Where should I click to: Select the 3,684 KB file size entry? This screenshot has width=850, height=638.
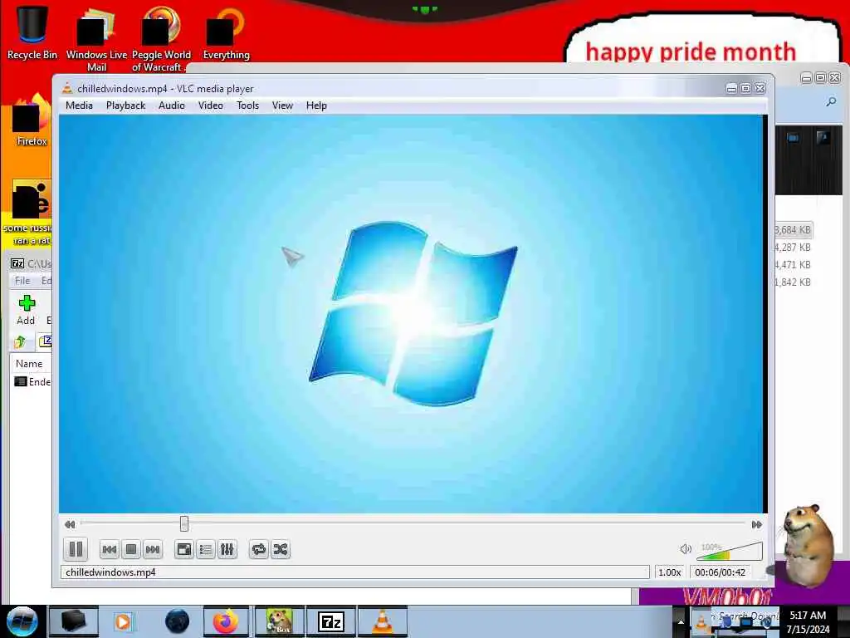pos(793,230)
